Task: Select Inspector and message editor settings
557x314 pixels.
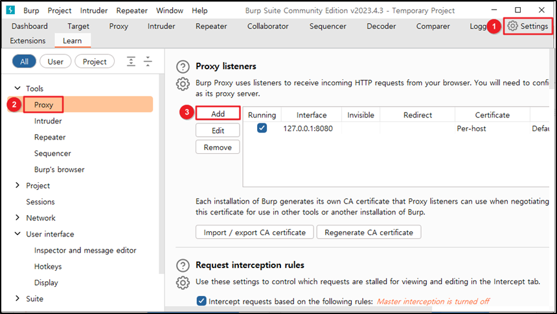Action: click(x=85, y=250)
